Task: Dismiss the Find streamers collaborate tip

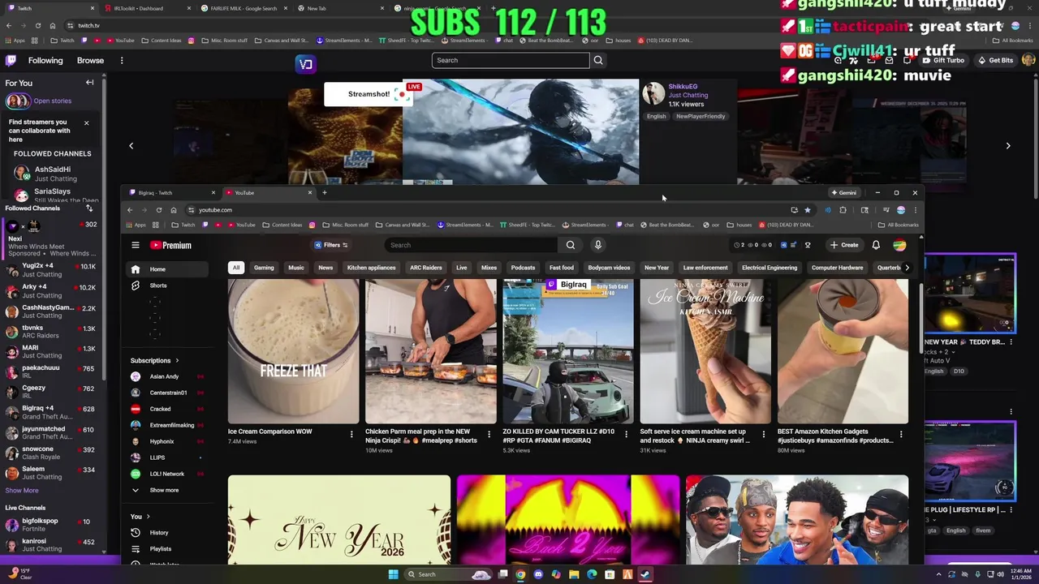Action: click(x=86, y=123)
